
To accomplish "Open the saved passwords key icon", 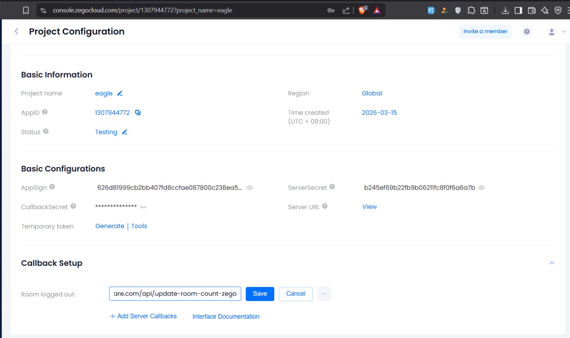I will pyautogui.click(x=331, y=10).
